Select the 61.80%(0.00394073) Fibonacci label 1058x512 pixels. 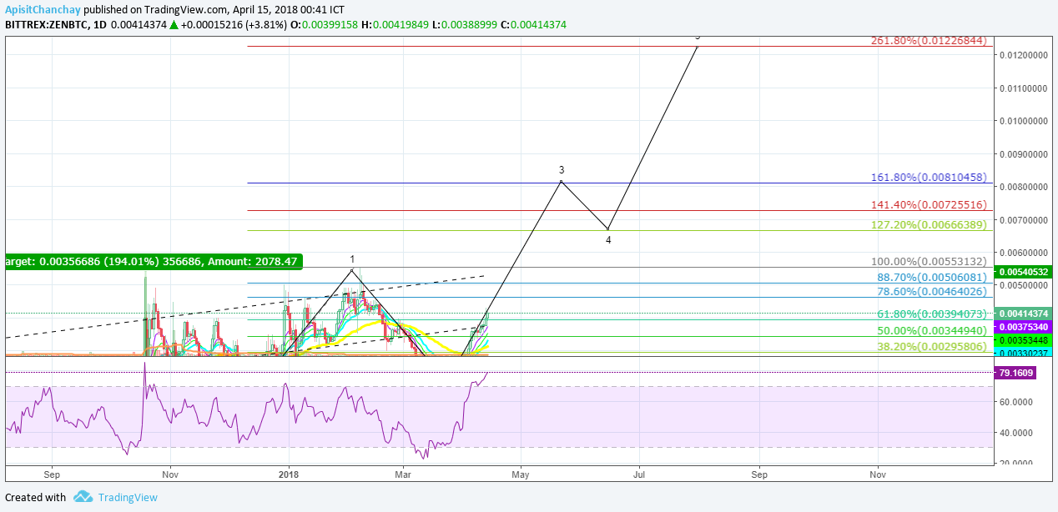point(932,314)
